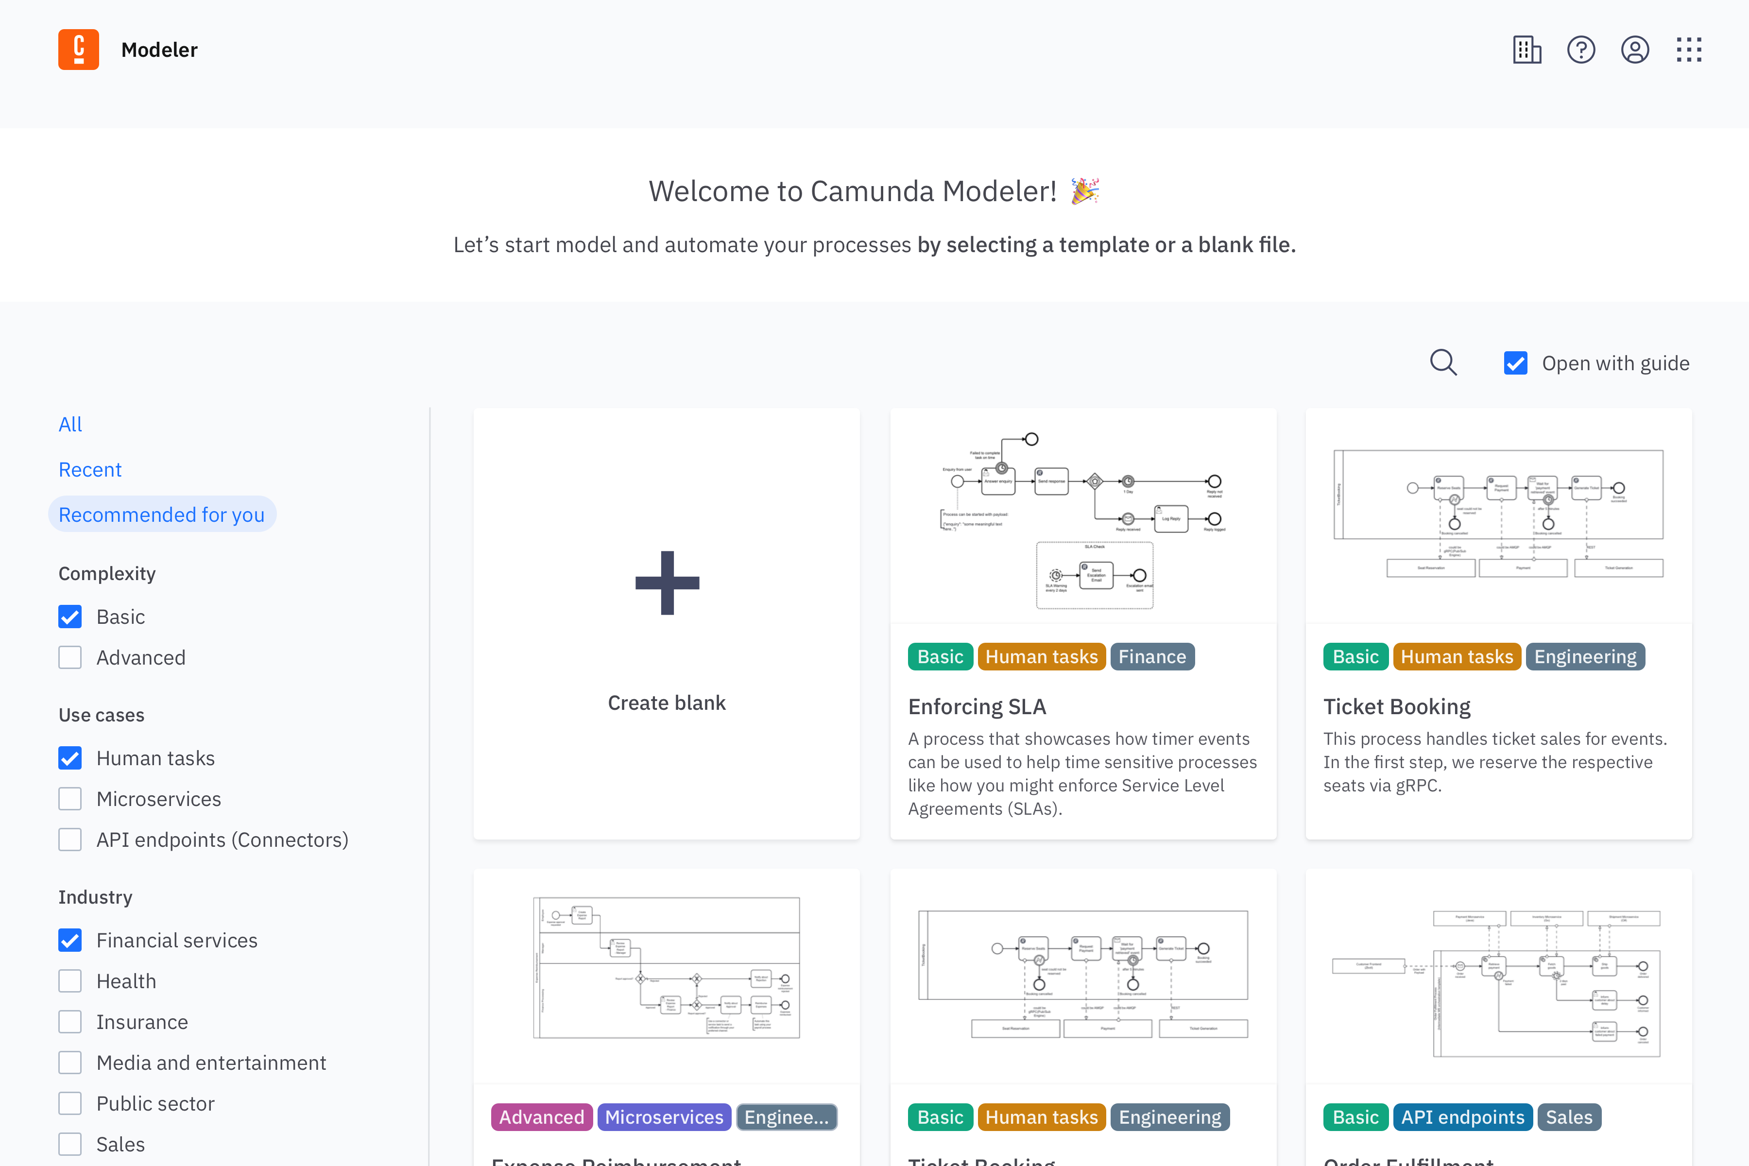
Task: Click the first-row Ticket Booking diagram thumbnail
Action: coord(1498,514)
